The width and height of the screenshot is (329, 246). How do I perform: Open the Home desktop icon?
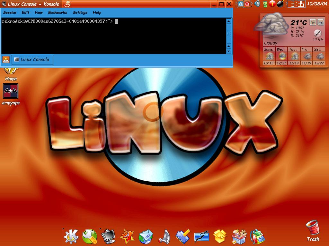click(11, 74)
